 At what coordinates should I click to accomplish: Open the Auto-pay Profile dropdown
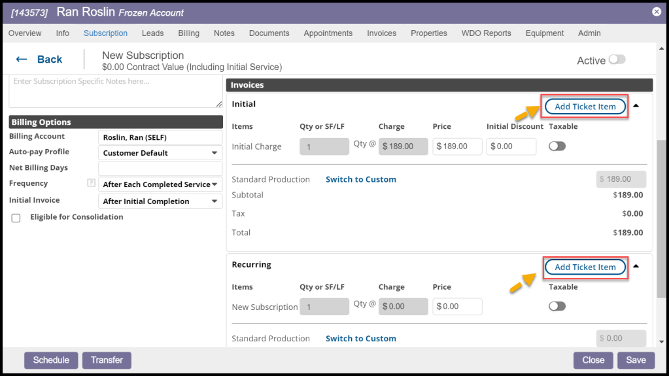(160, 153)
